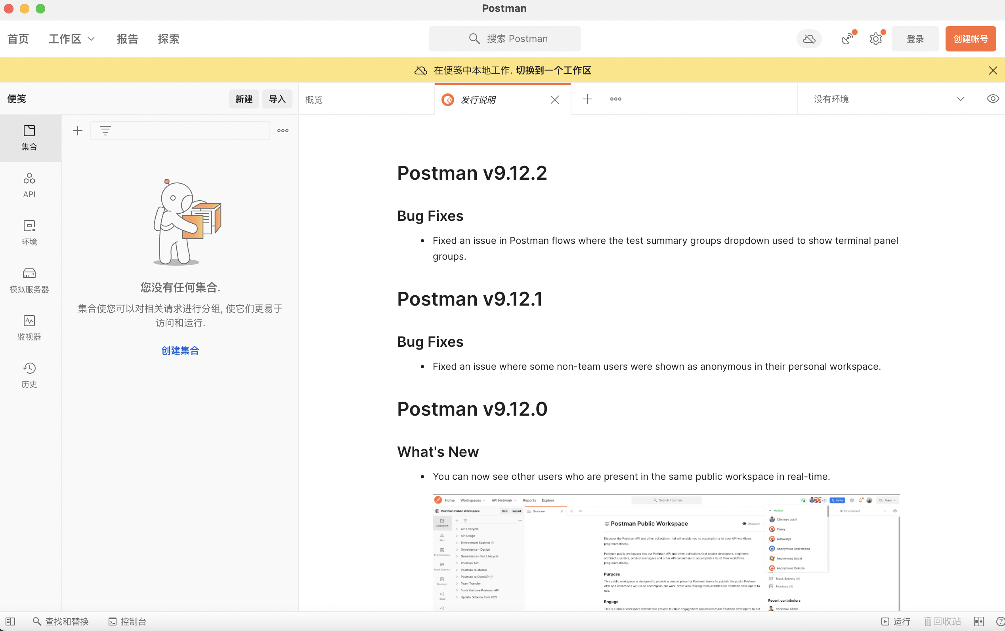Toggle two-pane layout icon in status bar
Image resolution: width=1005 pixels, height=631 pixels.
[979, 621]
